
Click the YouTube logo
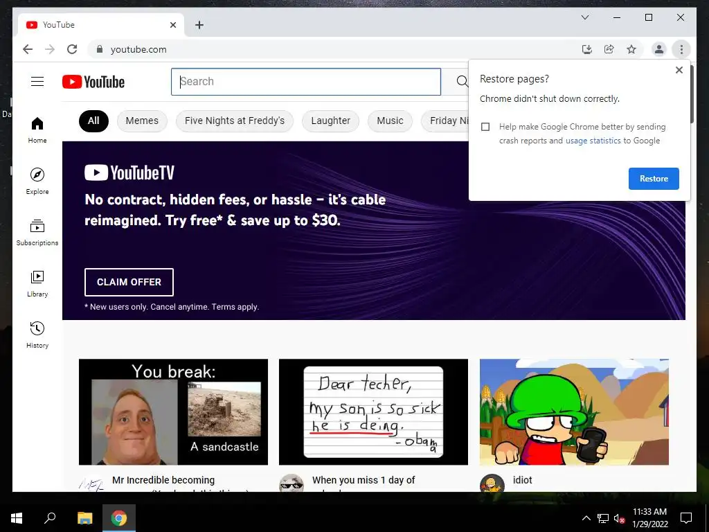[x=93, y=82]
